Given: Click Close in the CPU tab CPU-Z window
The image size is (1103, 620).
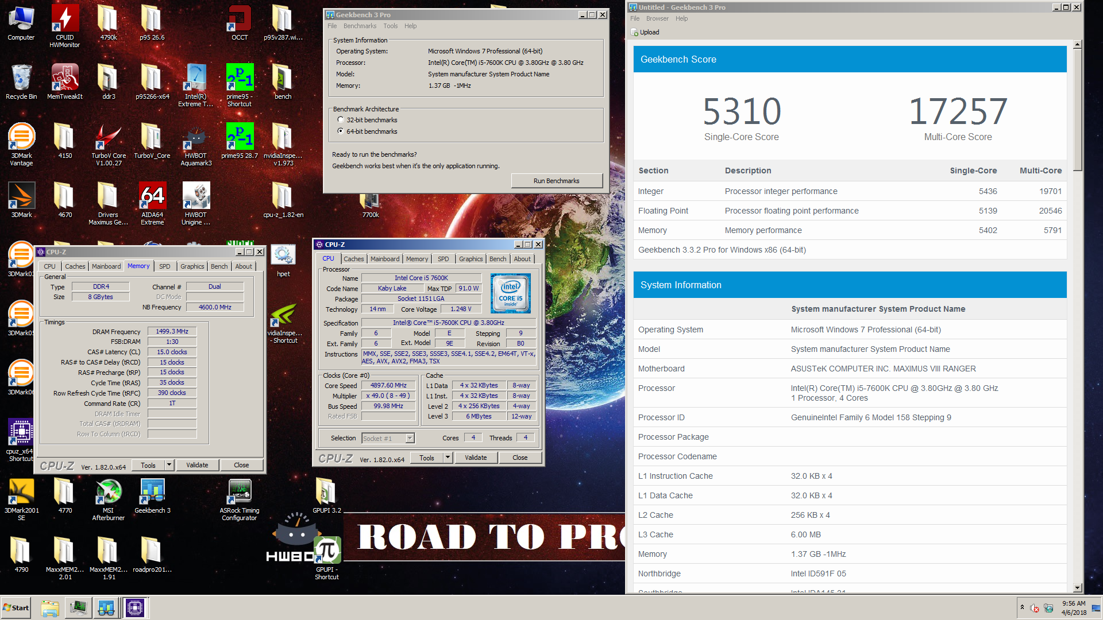Looking at the screenshot, I should coord(520,458).
